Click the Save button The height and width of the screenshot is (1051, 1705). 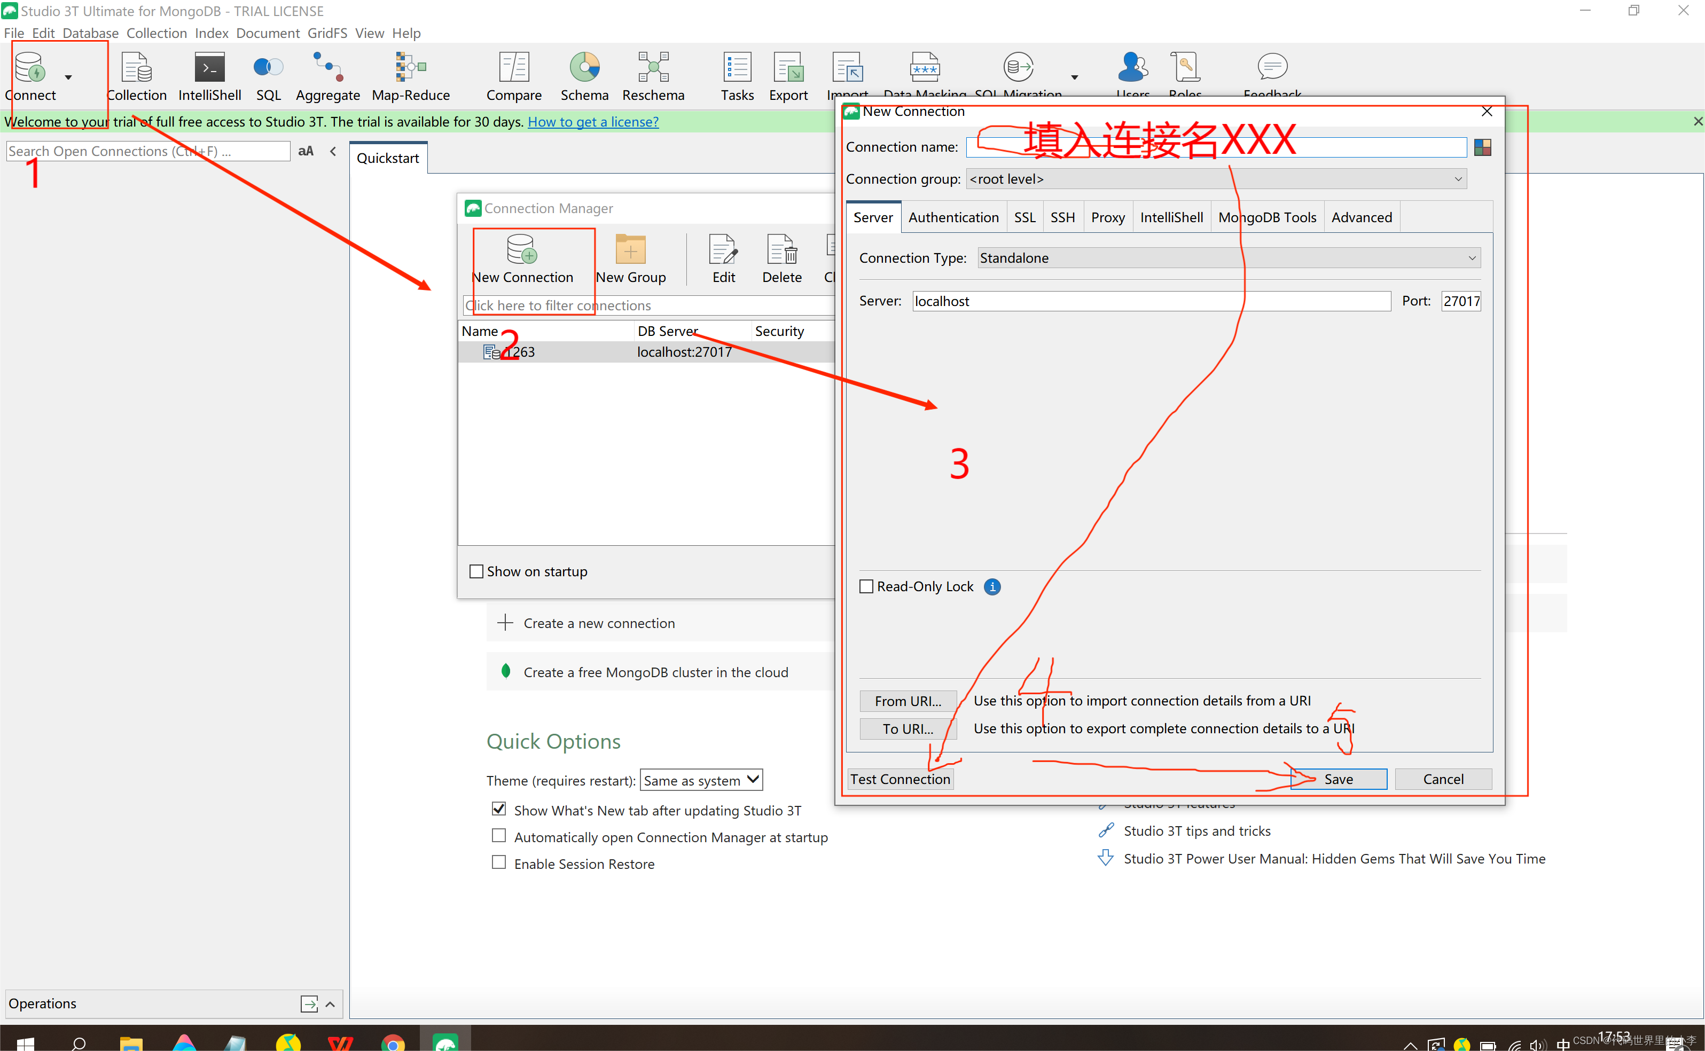[1338, 779]
